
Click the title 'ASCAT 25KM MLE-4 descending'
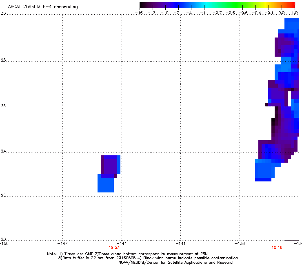click(43, 7)
